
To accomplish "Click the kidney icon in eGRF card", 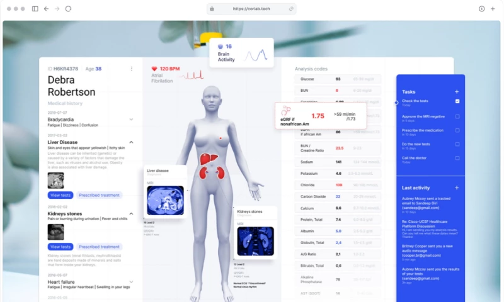I will pos(285,110).
